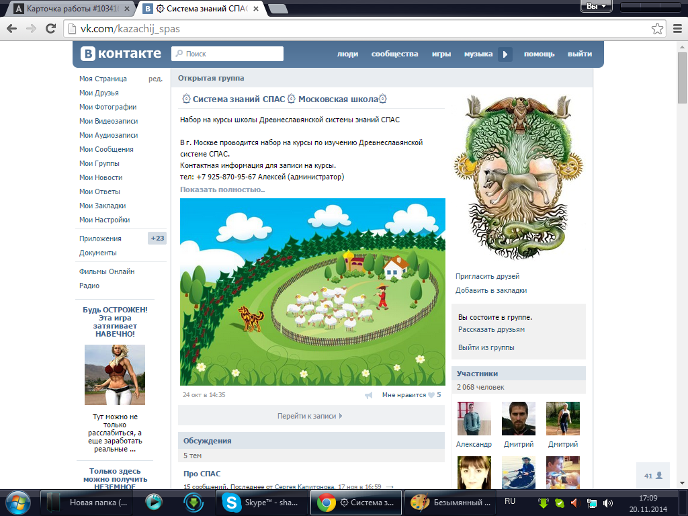Open Мои Новости

tap(101, 177)
